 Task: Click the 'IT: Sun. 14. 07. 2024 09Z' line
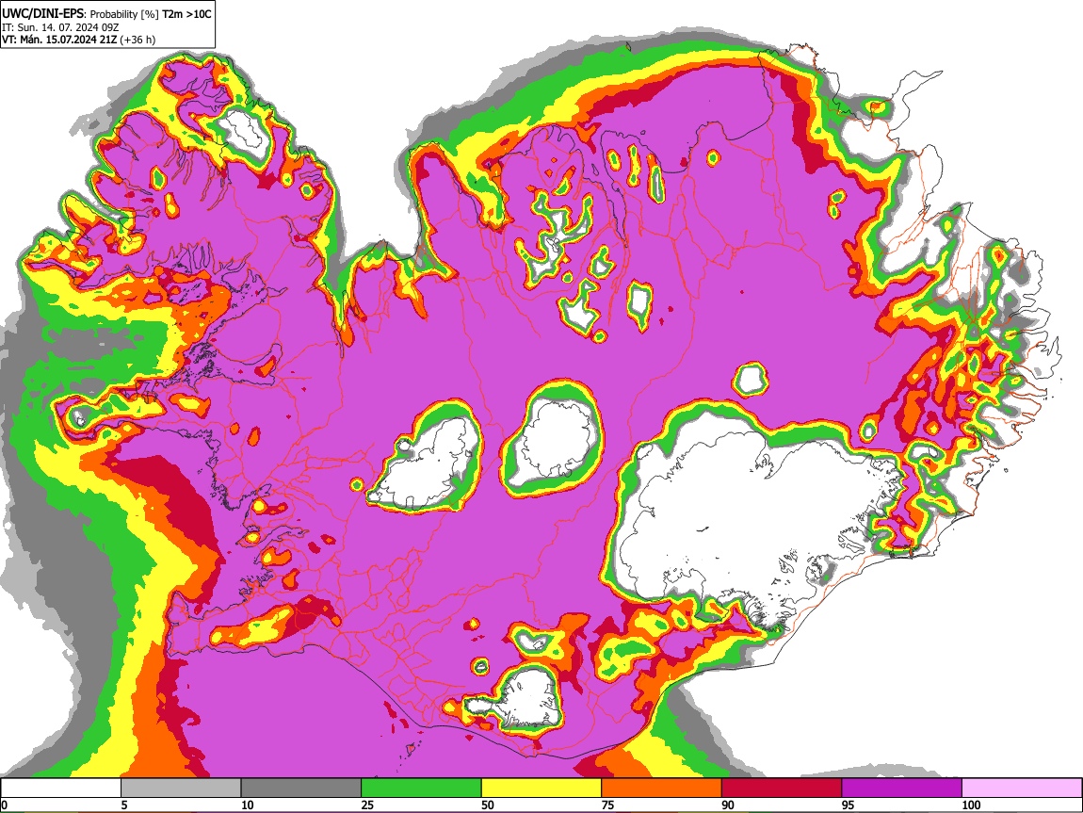coord(60,27)
